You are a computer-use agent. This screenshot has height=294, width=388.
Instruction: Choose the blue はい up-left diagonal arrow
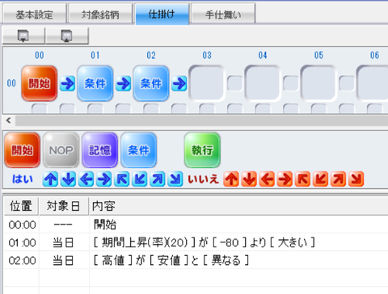122,179
